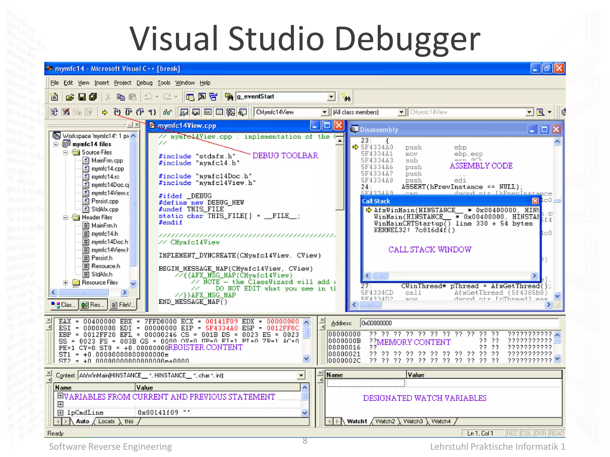The width and height of the screenshot is (610, 457).
Task: Toggle the Watch window icon
Action: (x=184, y=112)
